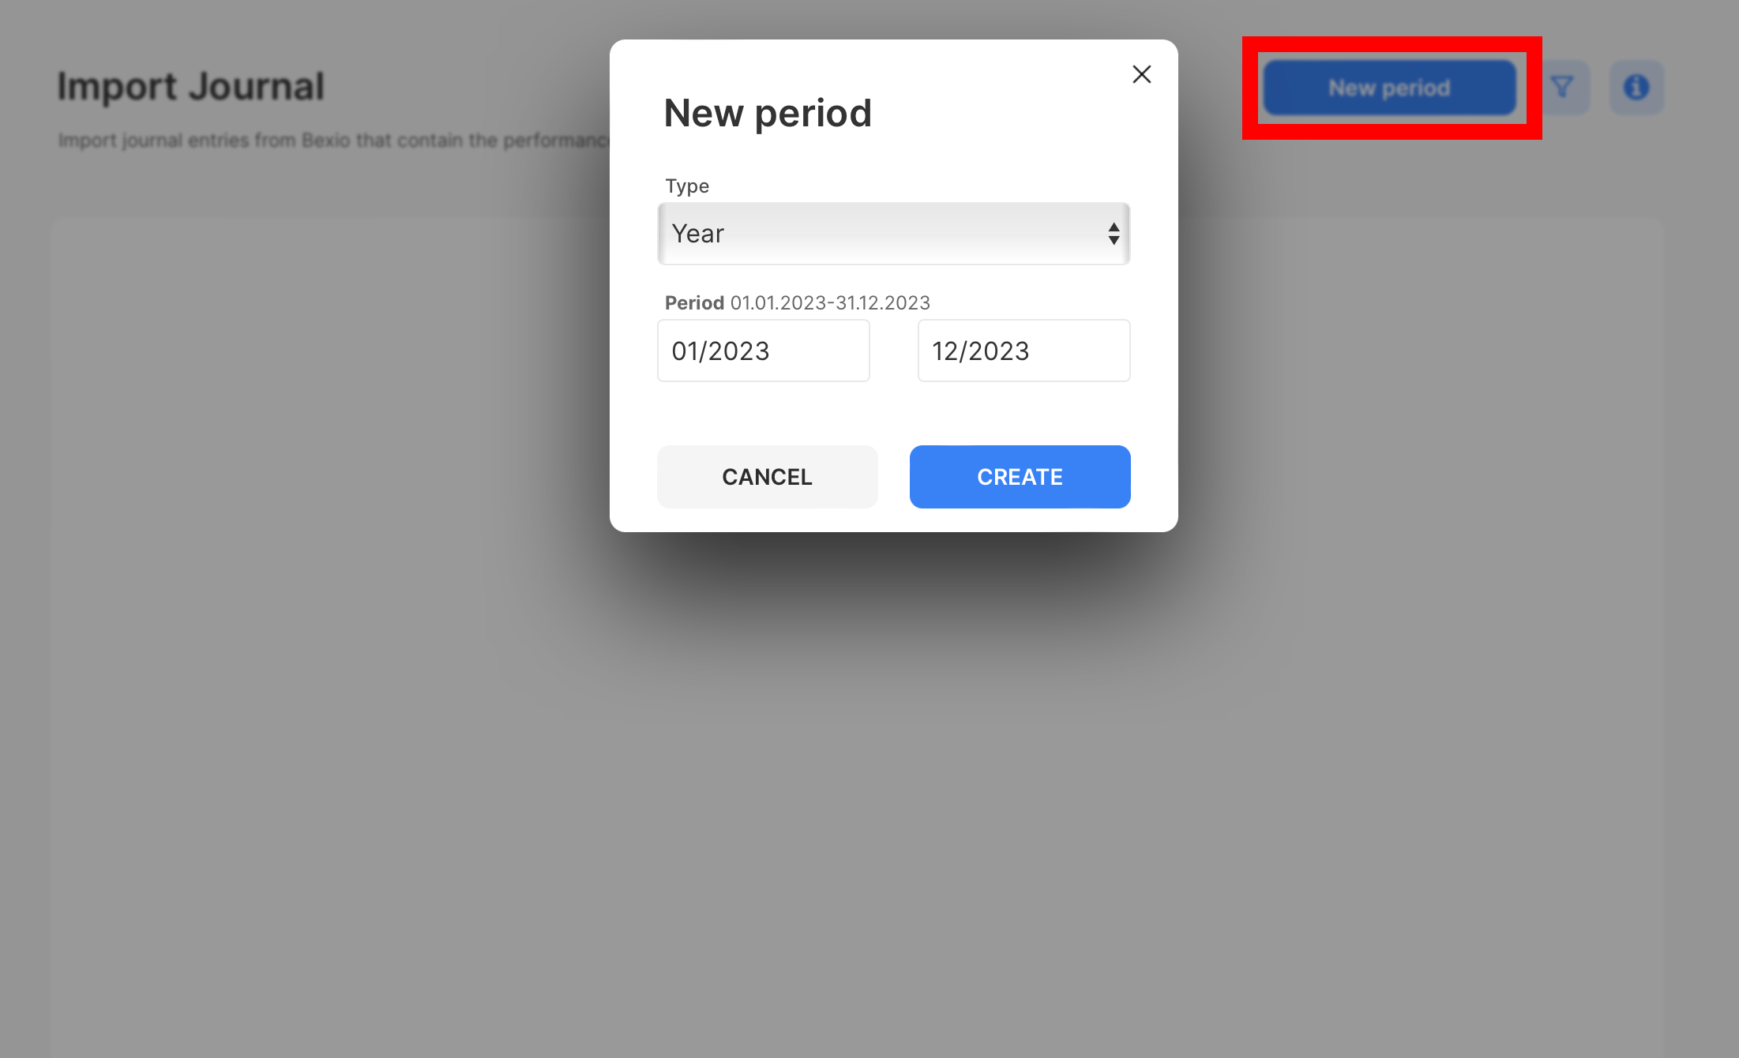Click the New period header button
The height and width of the screenshot is (1058, 1739).
tap(1389, 88)
